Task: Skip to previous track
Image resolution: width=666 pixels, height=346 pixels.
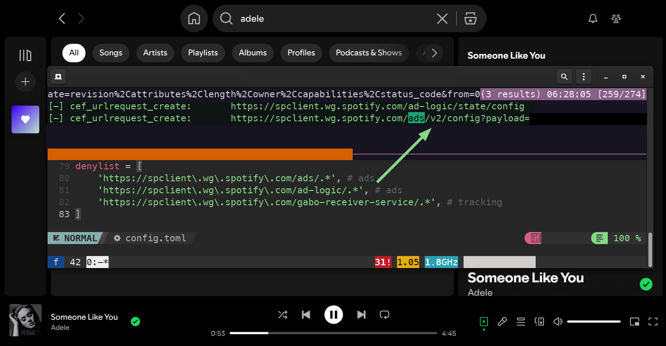Action: [x=306, y=315]
